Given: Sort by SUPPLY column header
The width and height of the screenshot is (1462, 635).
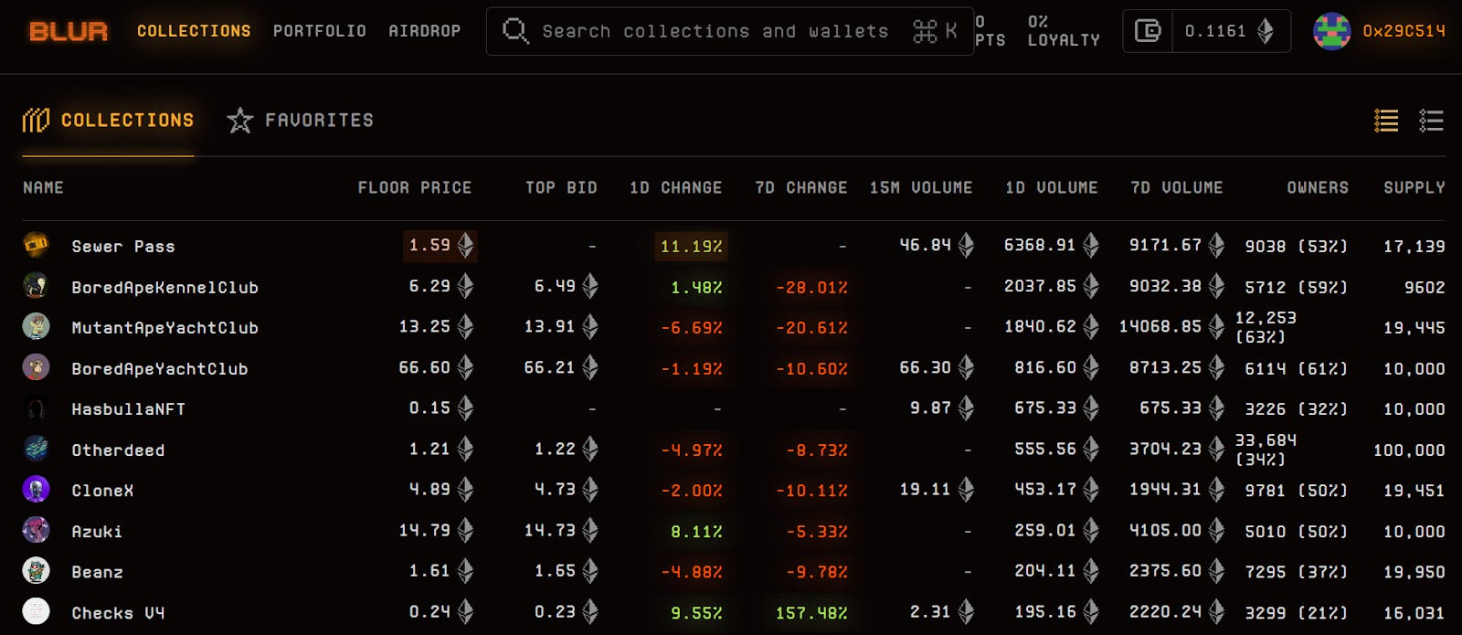Looking at the screenshot, I should pos(1414,187).
